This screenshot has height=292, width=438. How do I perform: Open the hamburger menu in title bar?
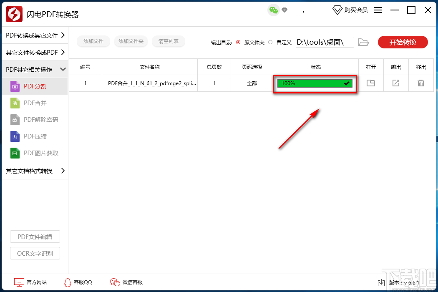point(378,10)
